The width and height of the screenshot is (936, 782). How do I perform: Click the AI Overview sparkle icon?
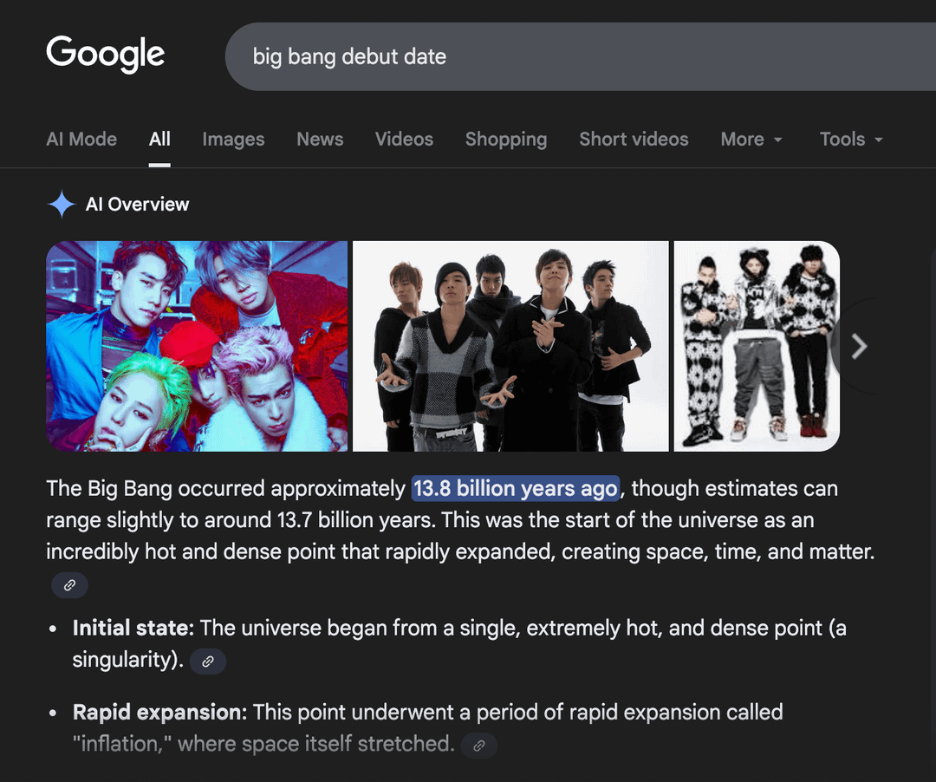pyautogui.click(x=62, y=205)
